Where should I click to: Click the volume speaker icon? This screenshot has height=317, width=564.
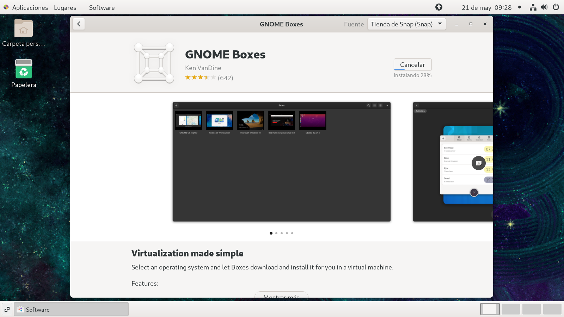click(544, 7)
